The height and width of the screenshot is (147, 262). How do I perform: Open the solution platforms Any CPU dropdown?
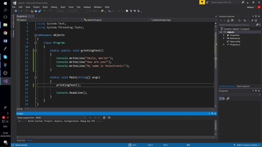click(78, 11)
